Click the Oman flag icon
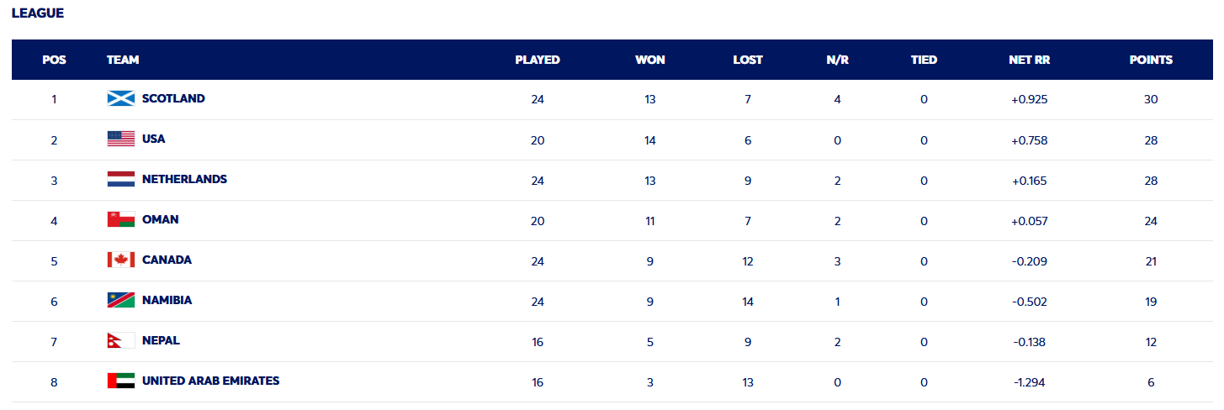Image resolution: width=1224 pixels, height=410 pixels. tap(121, 219)
